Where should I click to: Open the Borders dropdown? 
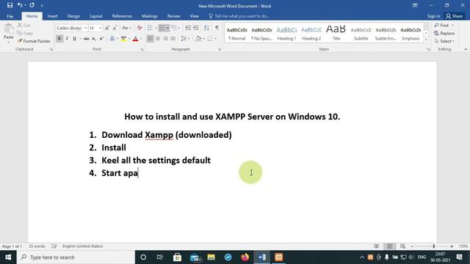215,39
